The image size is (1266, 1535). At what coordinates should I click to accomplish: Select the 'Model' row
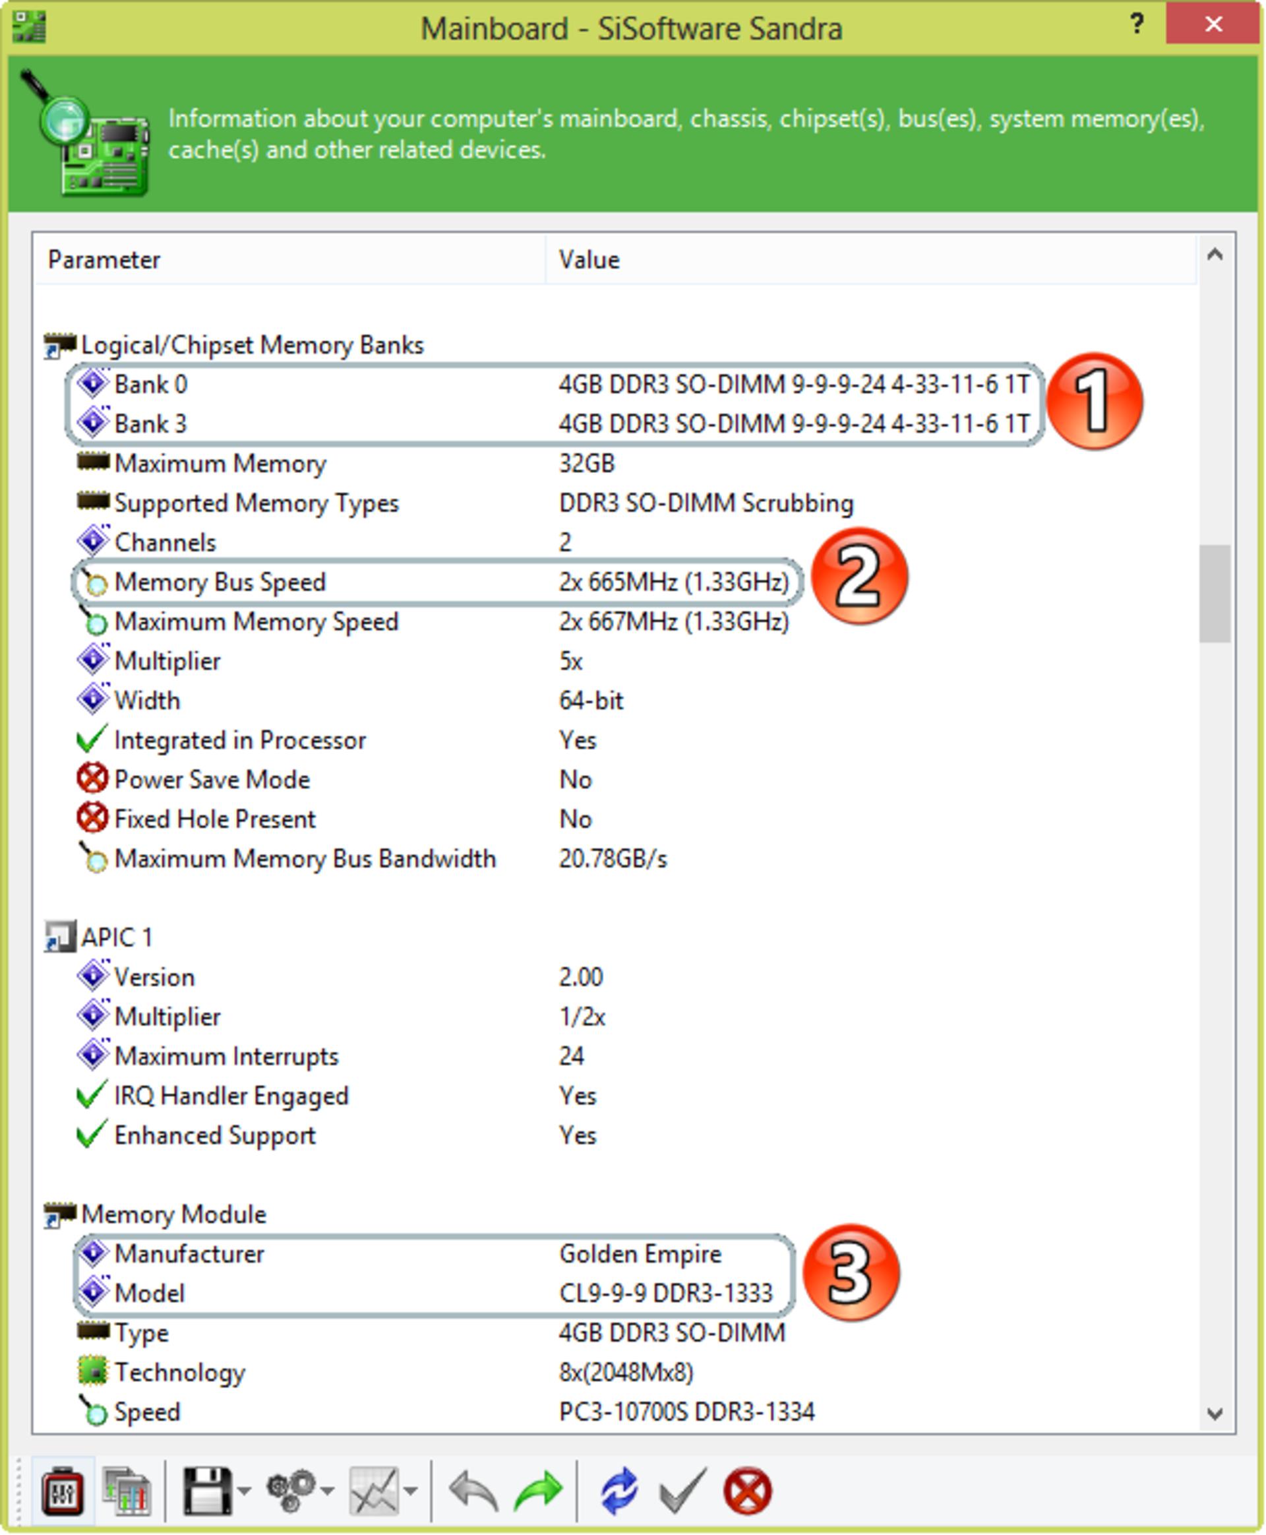[425, 1293]
